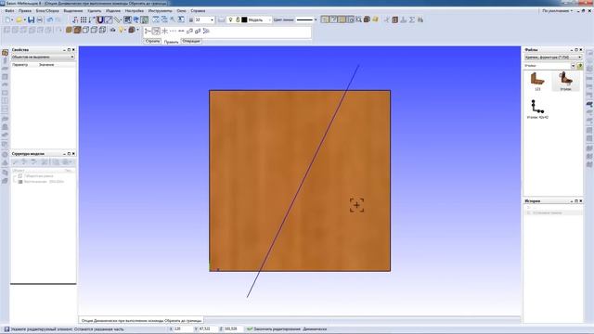
Task: Select the 123 corner bracket thumbnail
Action: [537, 81]
